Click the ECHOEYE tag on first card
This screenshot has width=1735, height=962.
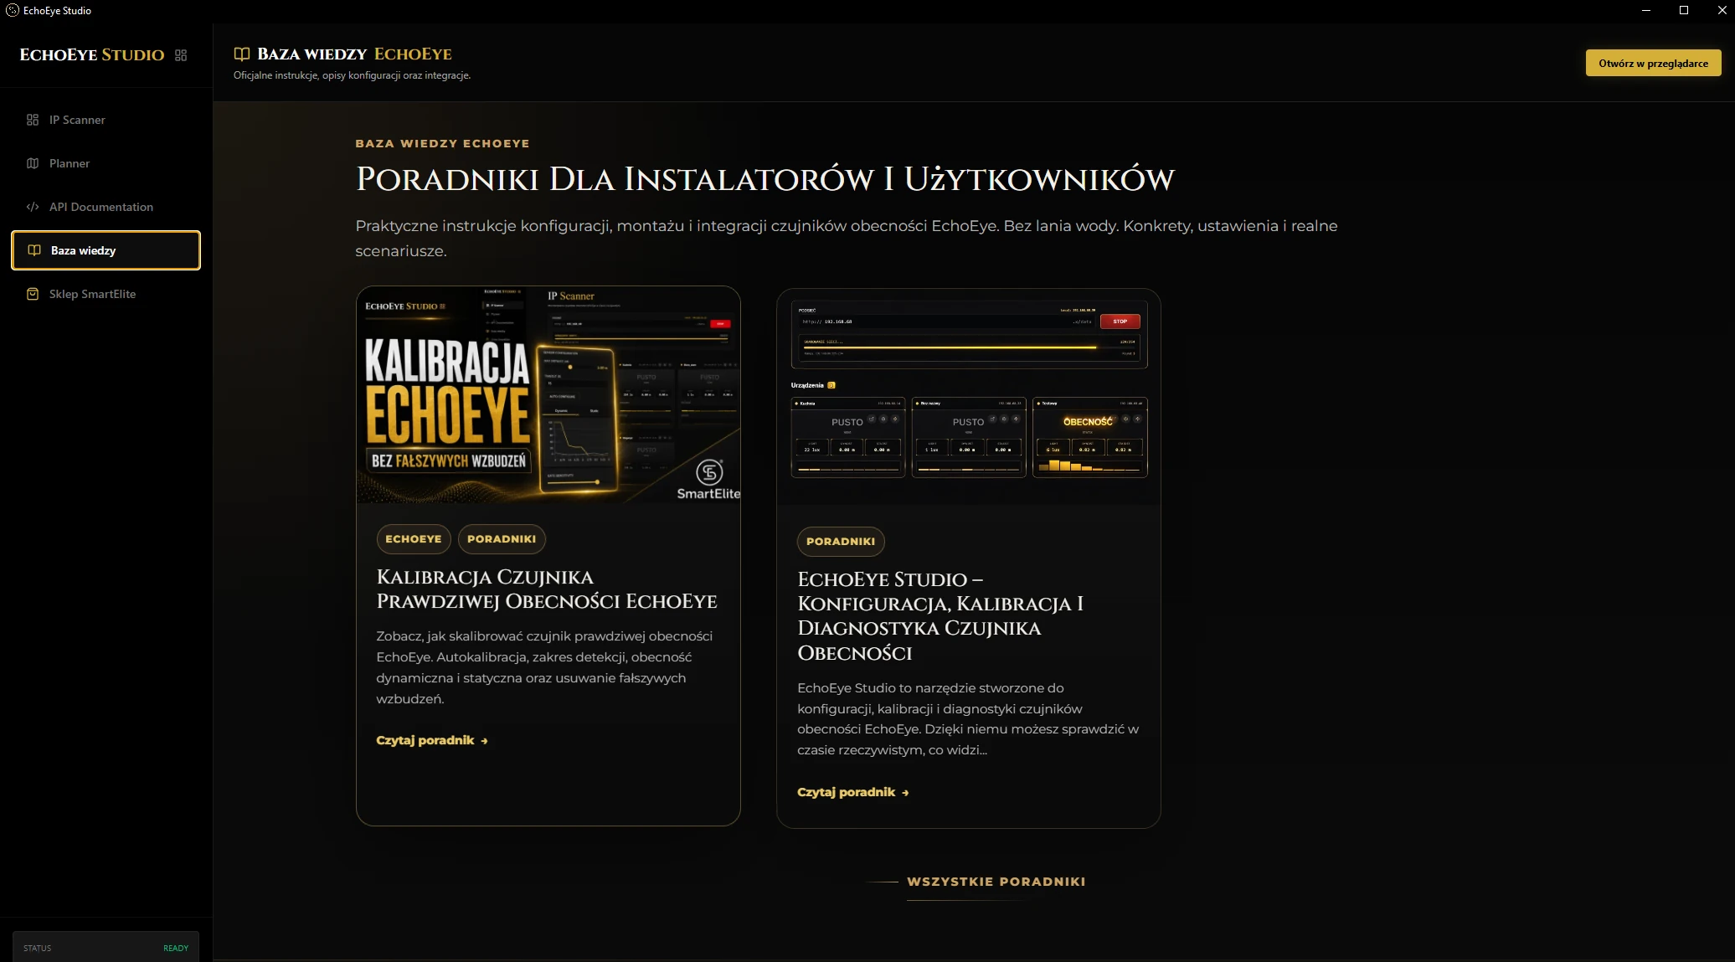(414, 539)
